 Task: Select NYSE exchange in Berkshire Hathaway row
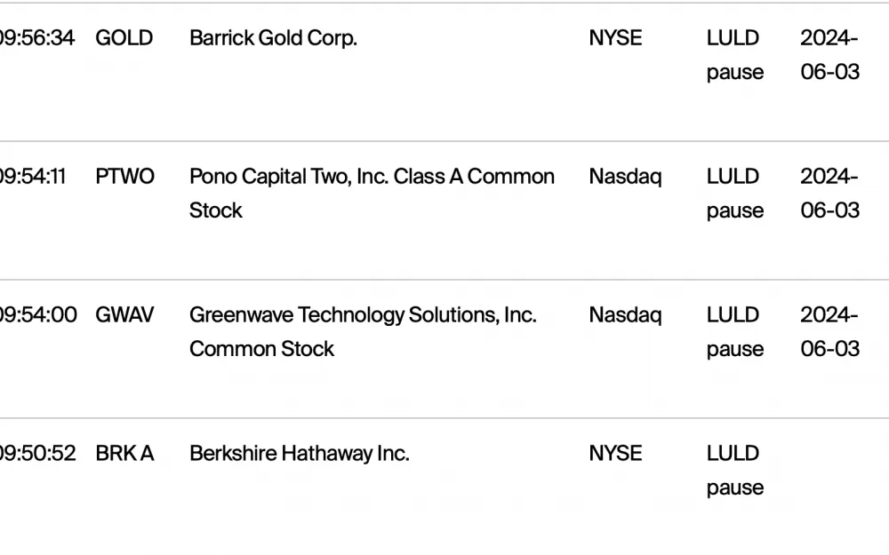616,453
